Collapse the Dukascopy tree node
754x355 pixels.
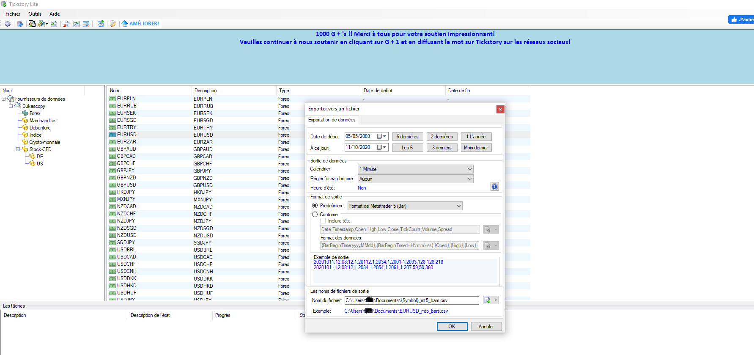(11, 106)
